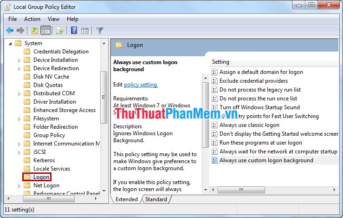Click the Kerberos folder icon
This screenshot has height=218, width=343.
[27, 160]
